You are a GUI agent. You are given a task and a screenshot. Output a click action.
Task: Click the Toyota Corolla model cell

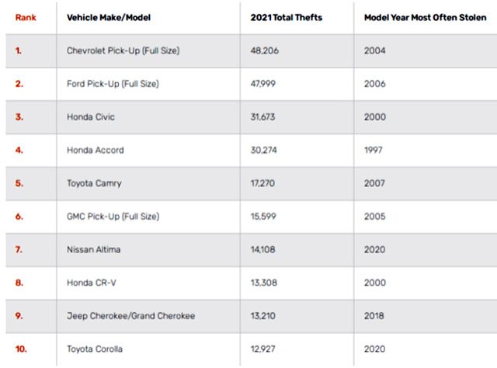point(95,349)
